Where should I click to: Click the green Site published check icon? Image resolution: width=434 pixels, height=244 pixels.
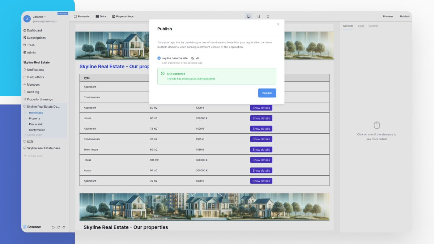pyautogui.click(x=162, y=73)
